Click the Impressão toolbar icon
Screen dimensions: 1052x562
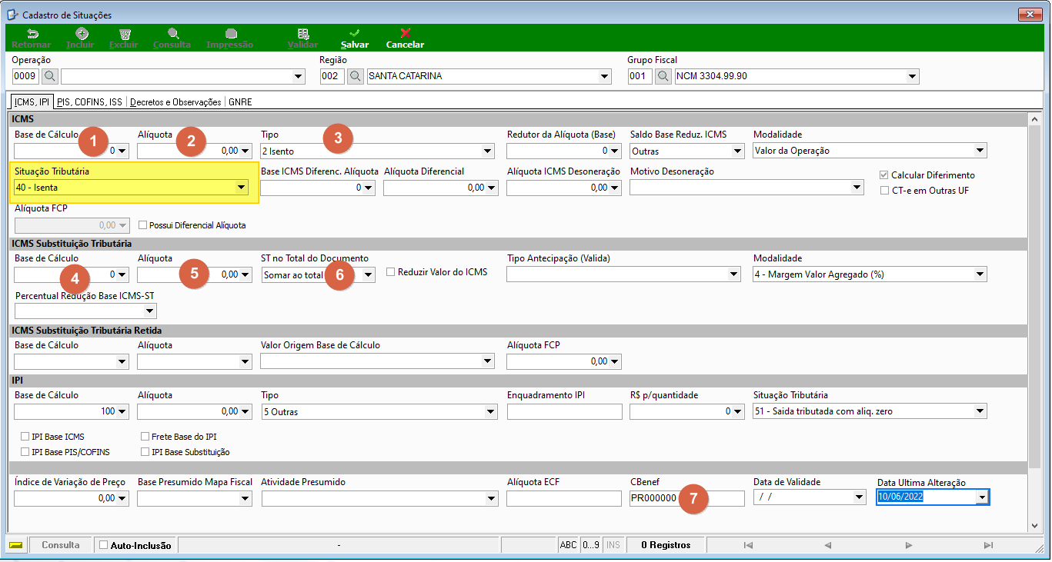pos(230,34)
